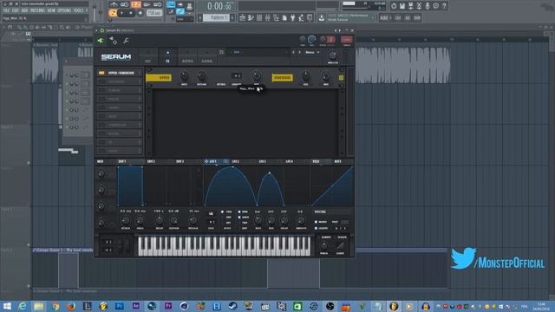Screen dimensions: 555x312
Task: Click the Porta knob
Action: tap(324, 245)
